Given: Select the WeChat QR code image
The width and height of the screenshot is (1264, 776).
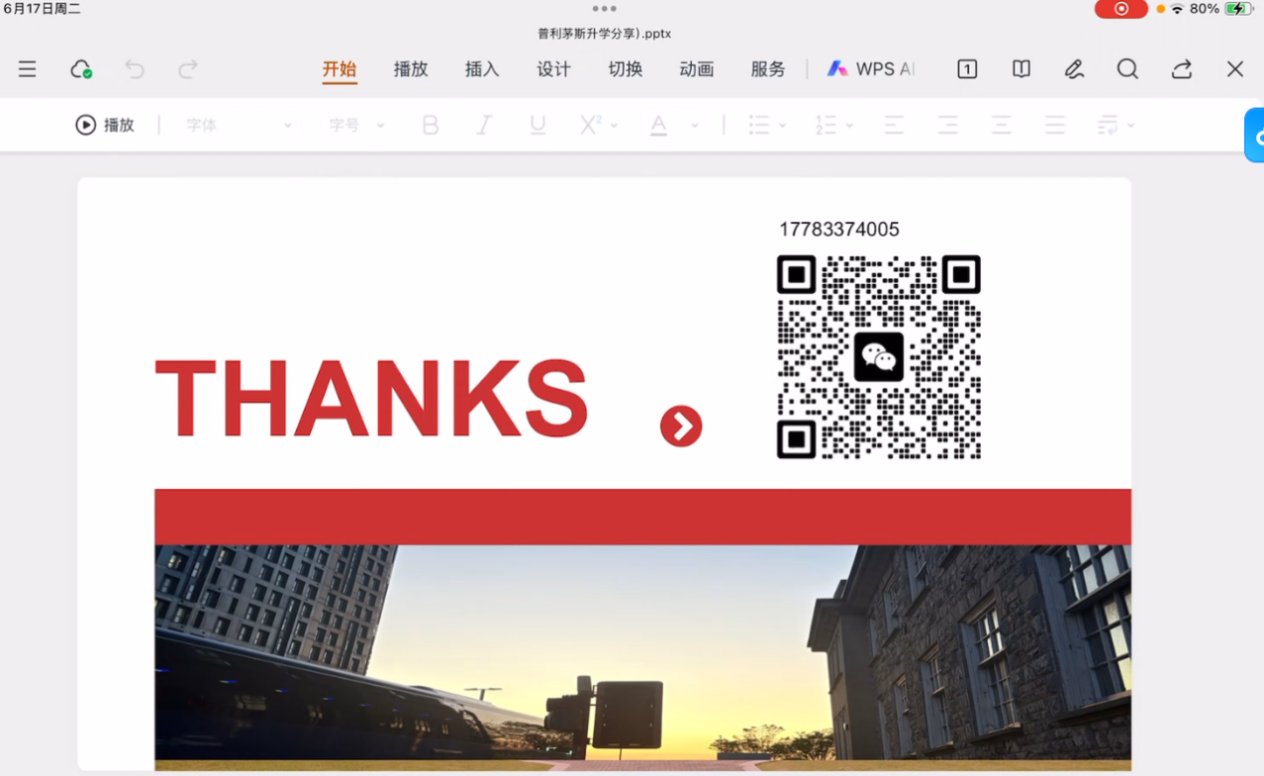Looking at the screenshot, I should [878, 357].
